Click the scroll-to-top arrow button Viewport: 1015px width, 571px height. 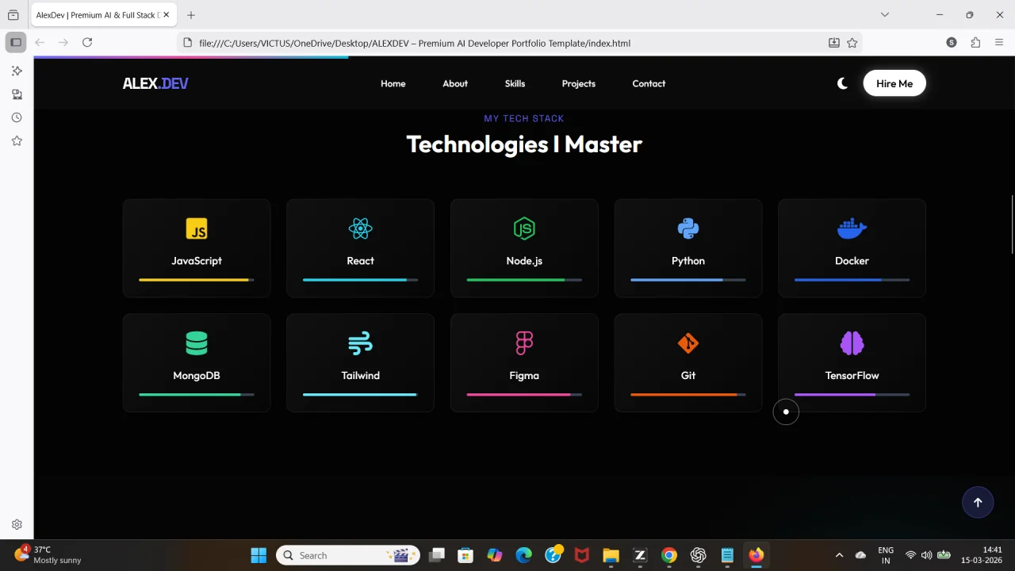click(x=978, y=502)
